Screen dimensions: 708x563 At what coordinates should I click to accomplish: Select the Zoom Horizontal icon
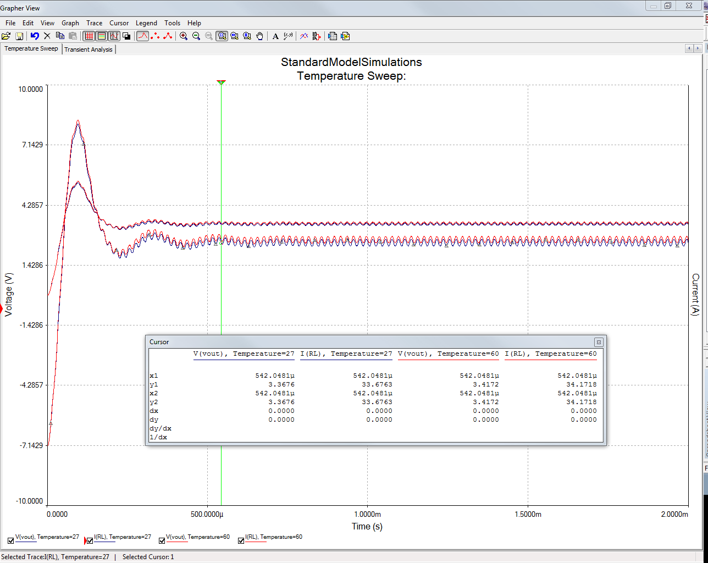tap(235, 36)
